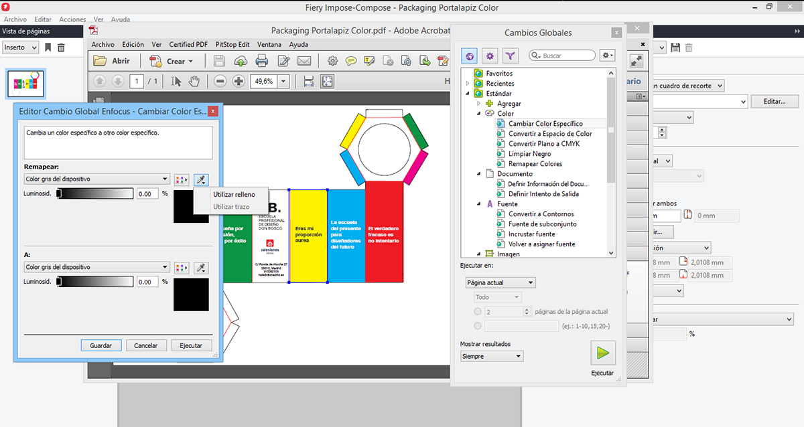Viewport: 804px width, 427px height.
Task: Click the Remapear Luminosid. gradient slider
Action: (94, 193)
